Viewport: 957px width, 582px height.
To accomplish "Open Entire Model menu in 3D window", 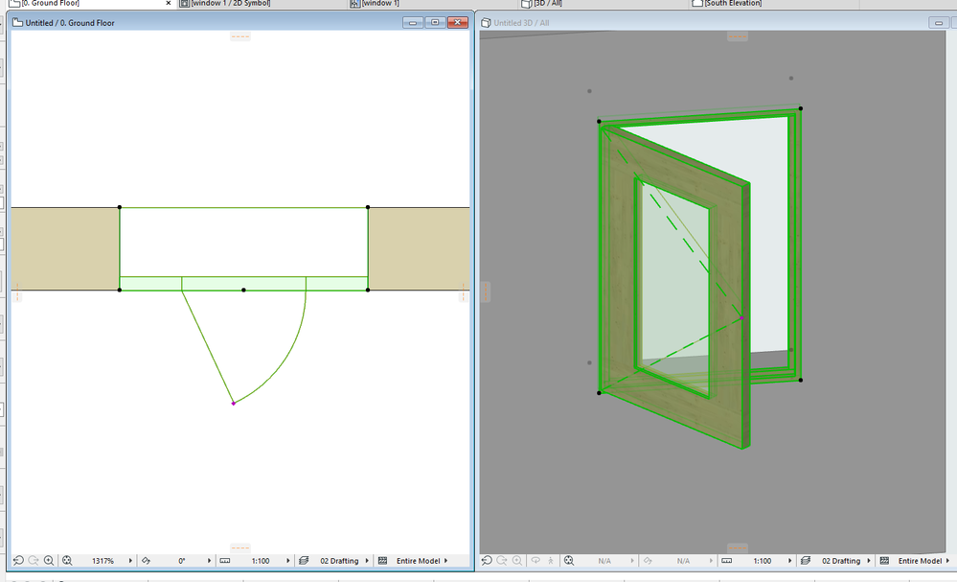I will click(x=947, y=561).
